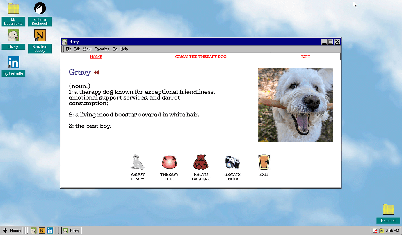The image size is (402, 235).
Task: Click Gravy window title bar icon
Action: point(65,42)
